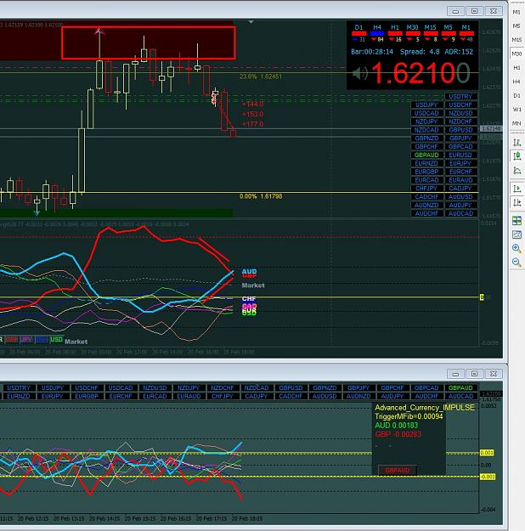Open the chart template icon above zoom in
This screenshot has width=525, height=531.
(517, 234)
